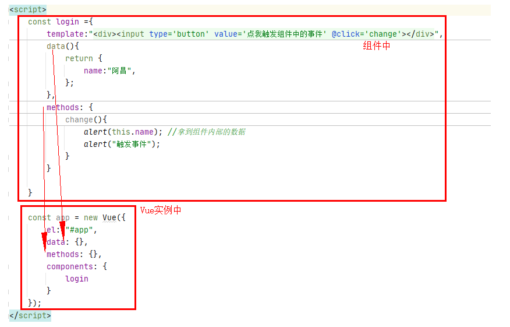Click the </div> closing tag in the template string

(x=420, y=34)
